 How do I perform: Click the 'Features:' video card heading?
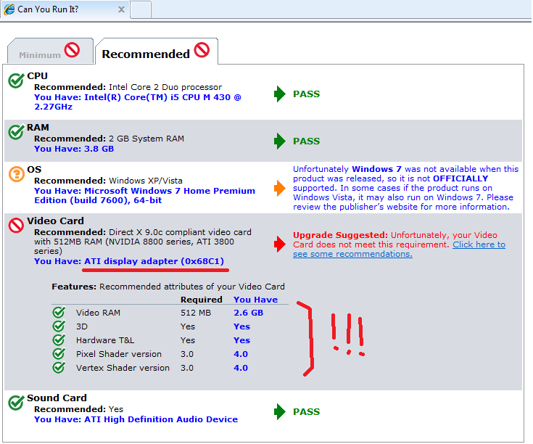(74, 287)
